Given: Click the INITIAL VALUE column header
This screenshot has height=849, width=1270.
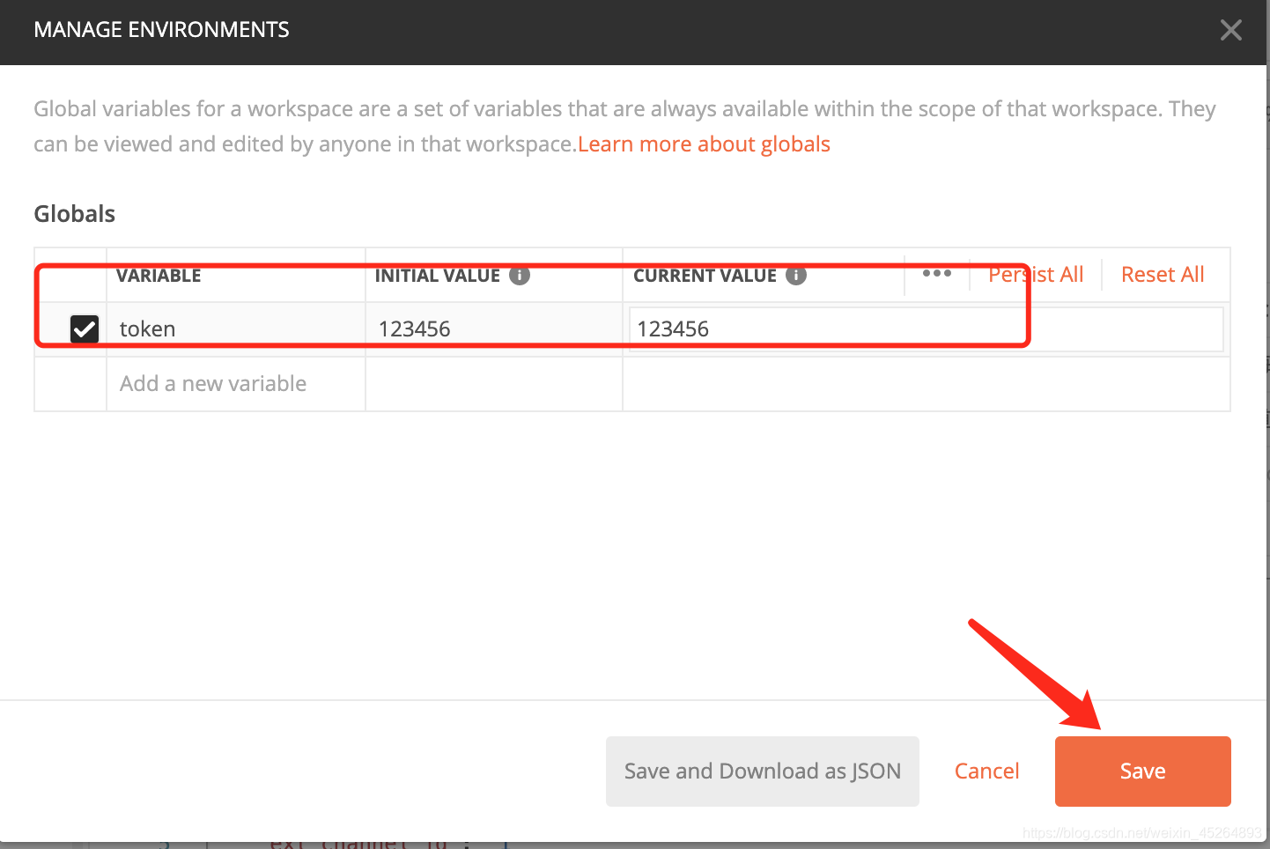Looking at the screenshot, I should tap(438, 276).
